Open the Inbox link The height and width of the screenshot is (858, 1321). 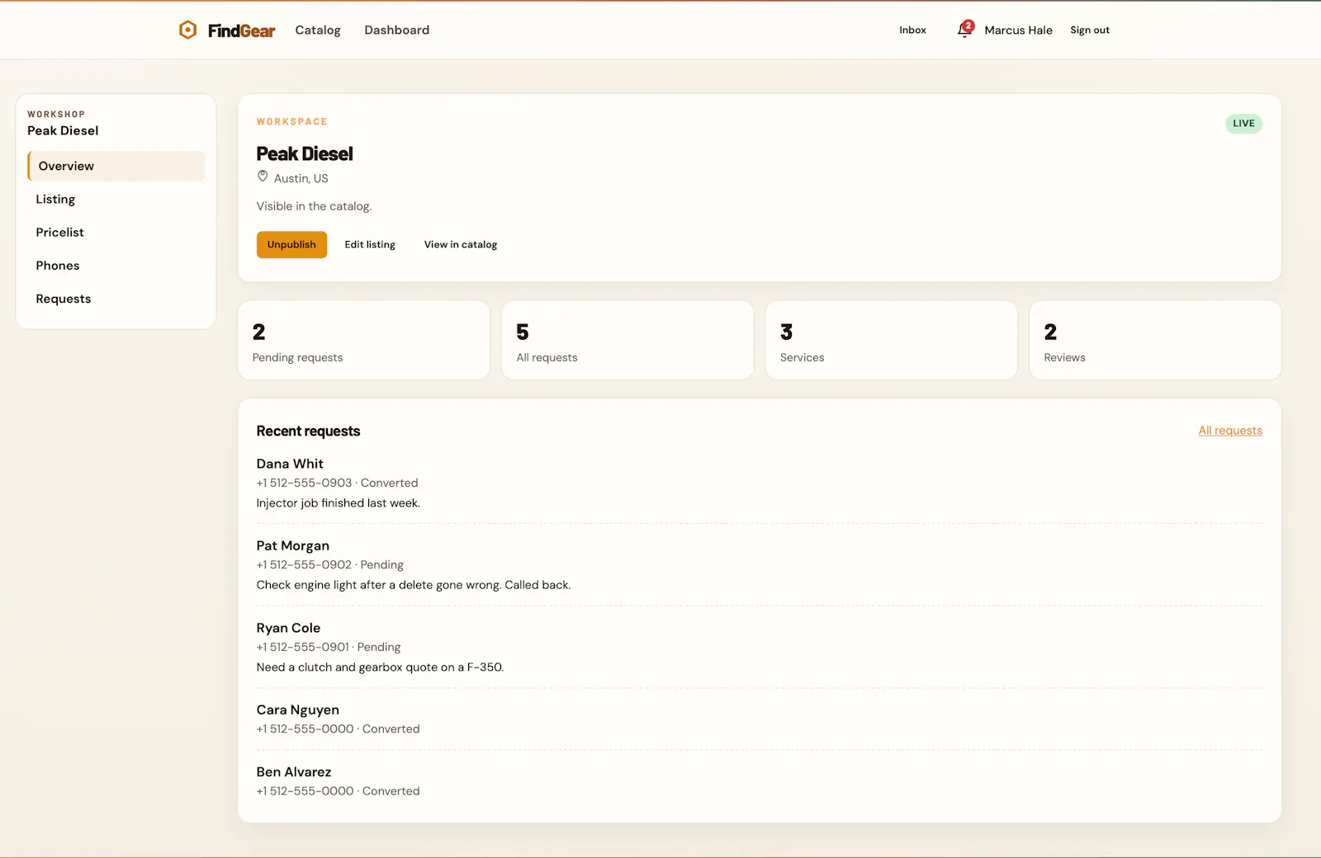point(912,30)
